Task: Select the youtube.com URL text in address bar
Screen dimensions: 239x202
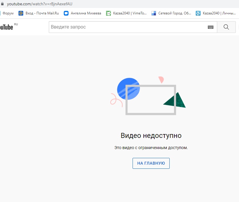Action: click(39, 4)
